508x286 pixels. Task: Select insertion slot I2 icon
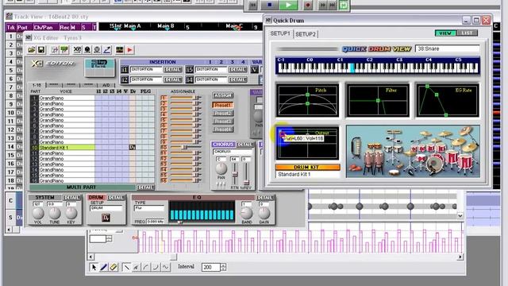pos(125,79)
